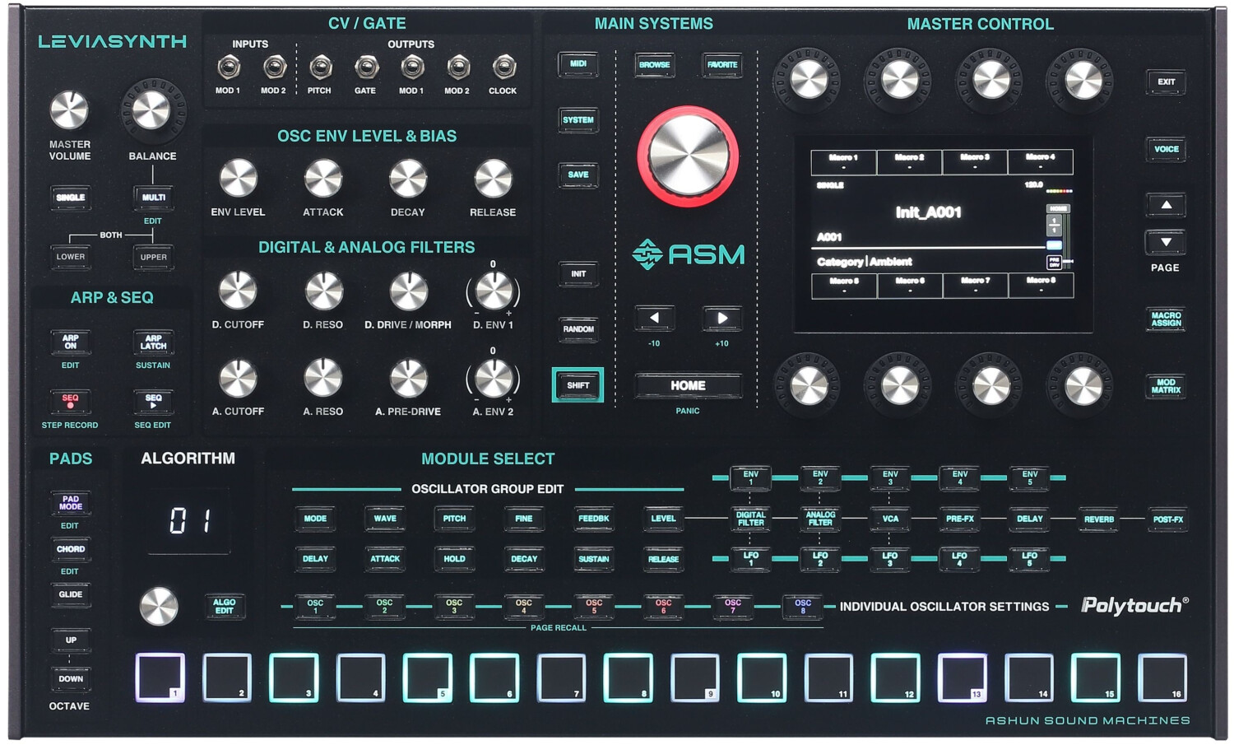Viewport: 1234px width, 745px height.
Task: Select the LFO 3 module
Action: pos(889,558)
